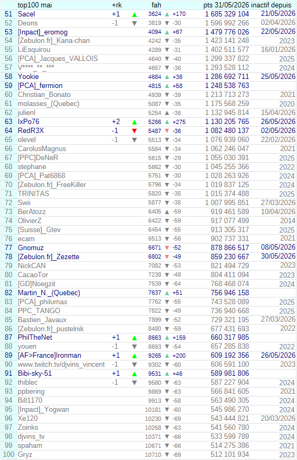Click the points value 1 130 205 765
Viewport: 297px width, 460px height.
coord(227,122)
